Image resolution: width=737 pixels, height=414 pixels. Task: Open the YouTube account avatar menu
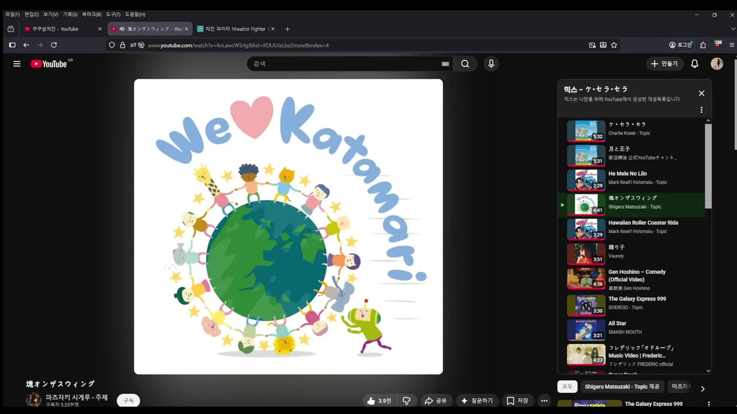click(x=717, y=64)
